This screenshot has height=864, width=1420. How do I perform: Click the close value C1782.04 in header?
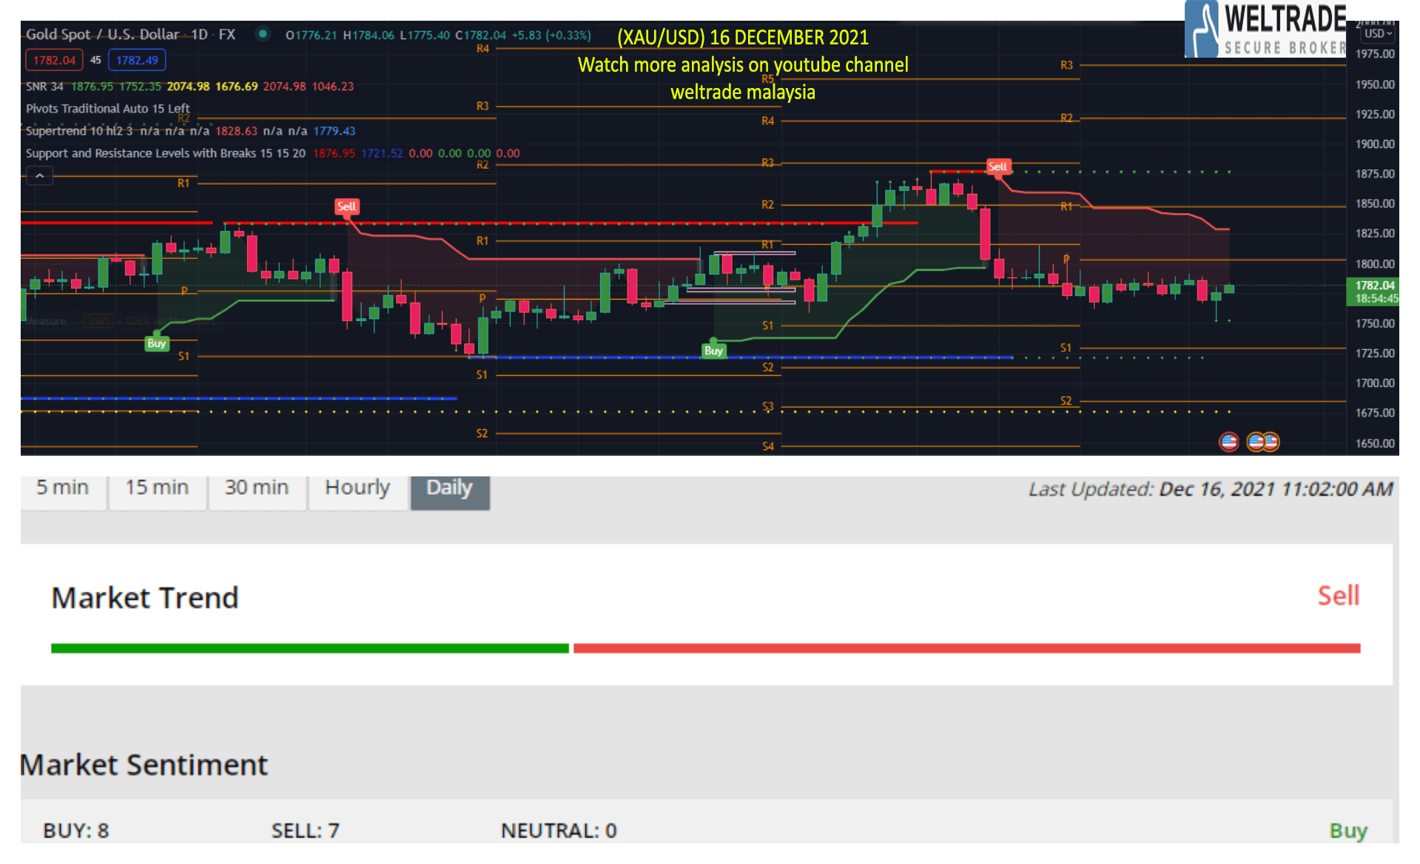coord(480,35)
